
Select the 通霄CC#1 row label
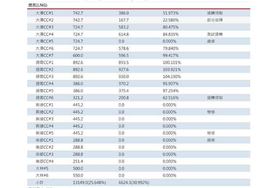[44, 62]
